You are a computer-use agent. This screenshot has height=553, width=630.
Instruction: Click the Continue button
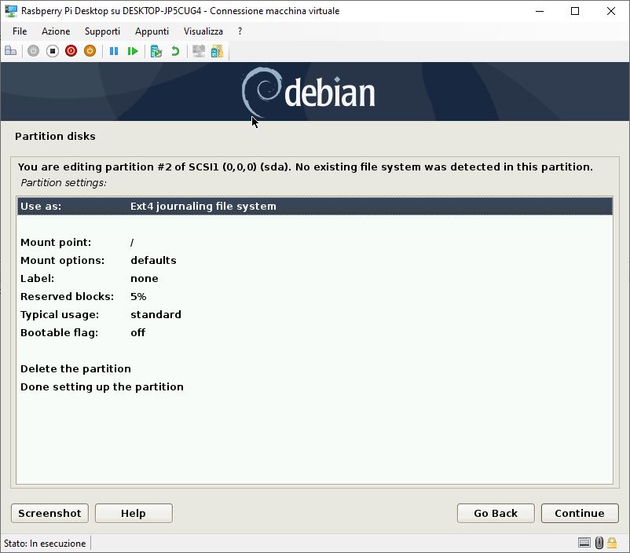580,513
